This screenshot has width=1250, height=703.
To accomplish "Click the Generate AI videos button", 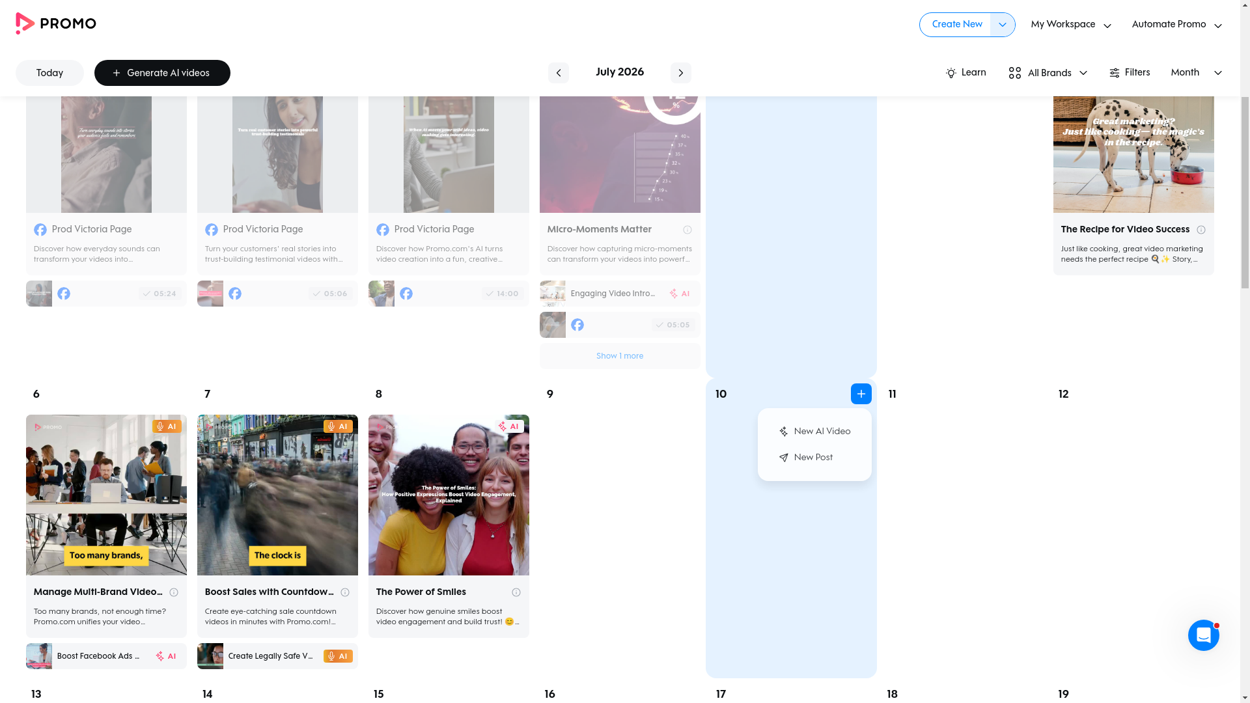I will (x=162, y=73).
